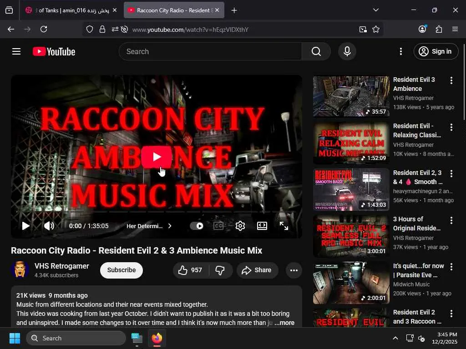Show site security padlock info

pos(102,29)
